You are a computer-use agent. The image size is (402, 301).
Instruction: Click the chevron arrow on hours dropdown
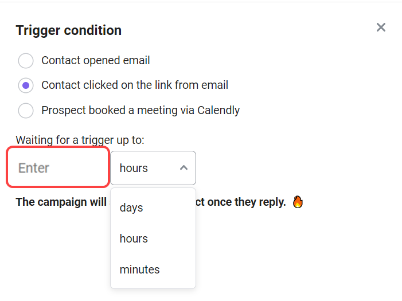click(184, 168)
